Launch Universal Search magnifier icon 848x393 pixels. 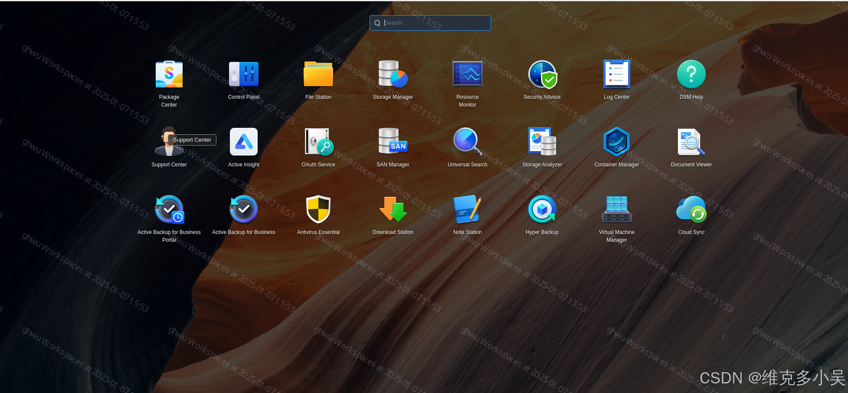point(468,142)
